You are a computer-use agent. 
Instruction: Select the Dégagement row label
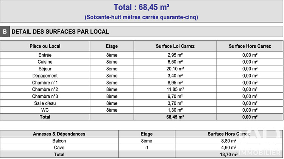click(x=45, y=76)
